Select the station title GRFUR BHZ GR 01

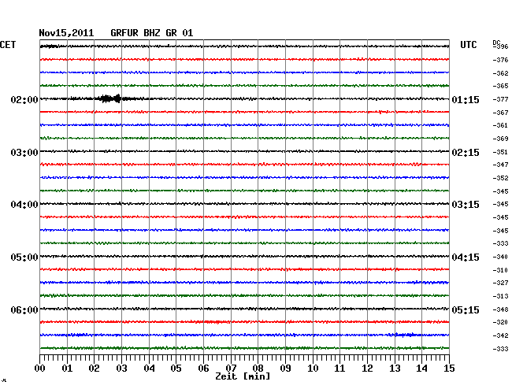(x=152, y=33)
